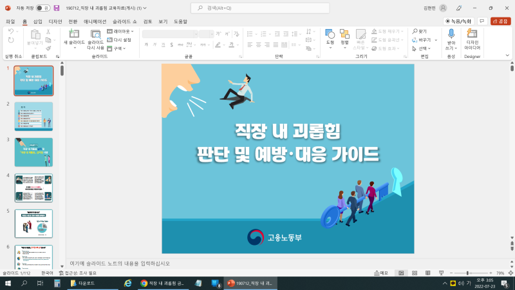Switch to Normal view icon
This screenshot has height=290, width=515.
point(401,273)
